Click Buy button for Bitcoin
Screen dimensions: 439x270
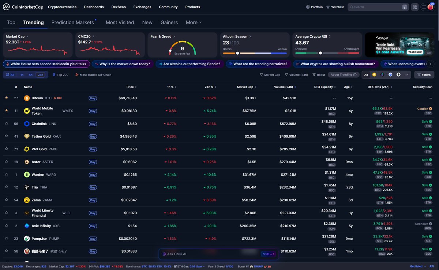(93, 98)
